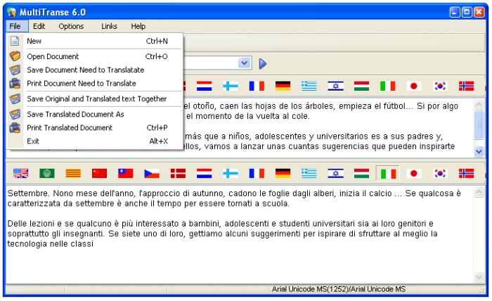492x301 pixels.
Task: Choose Exit from File menu
Action: coord(95,141)
